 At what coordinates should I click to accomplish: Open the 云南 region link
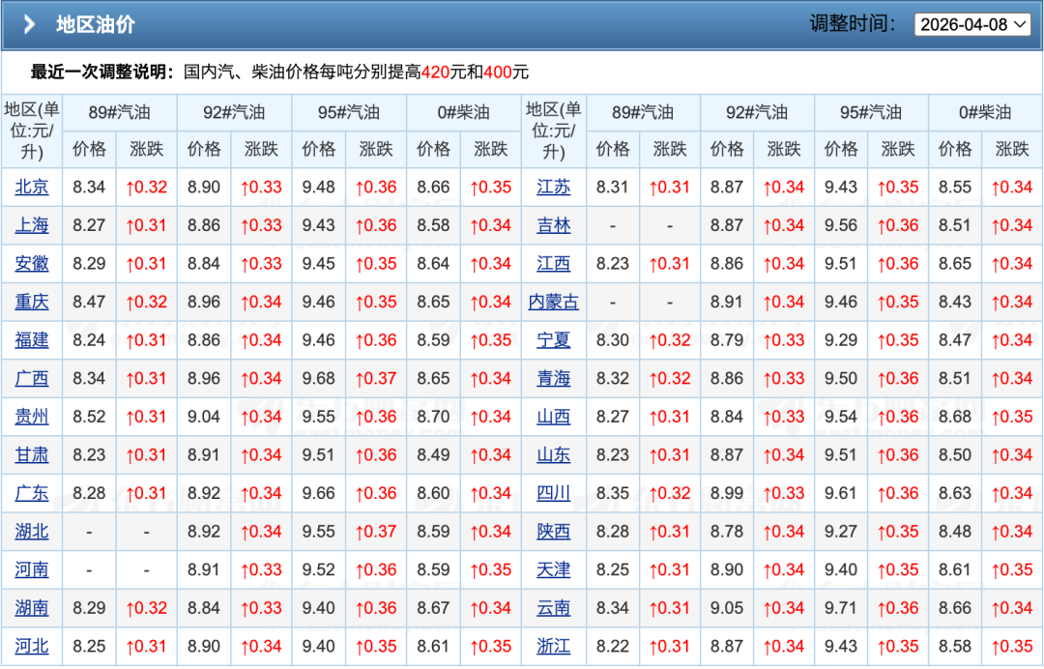(x=553, y=608)
